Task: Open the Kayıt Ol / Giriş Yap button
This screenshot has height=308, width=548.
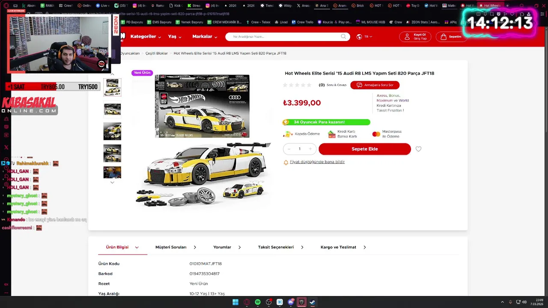Action: (415, 37)
